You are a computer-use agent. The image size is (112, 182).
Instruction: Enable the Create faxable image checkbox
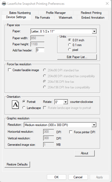point(23,70)
